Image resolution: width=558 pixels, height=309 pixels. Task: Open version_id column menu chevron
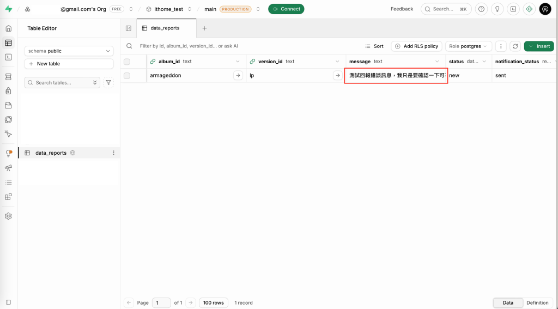point(337,62)
